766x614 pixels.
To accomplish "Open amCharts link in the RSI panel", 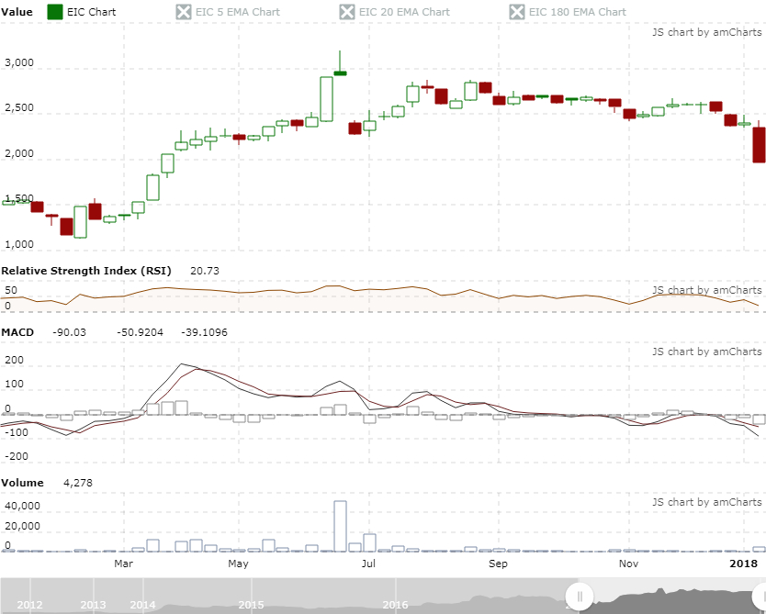I will point(707,290).
